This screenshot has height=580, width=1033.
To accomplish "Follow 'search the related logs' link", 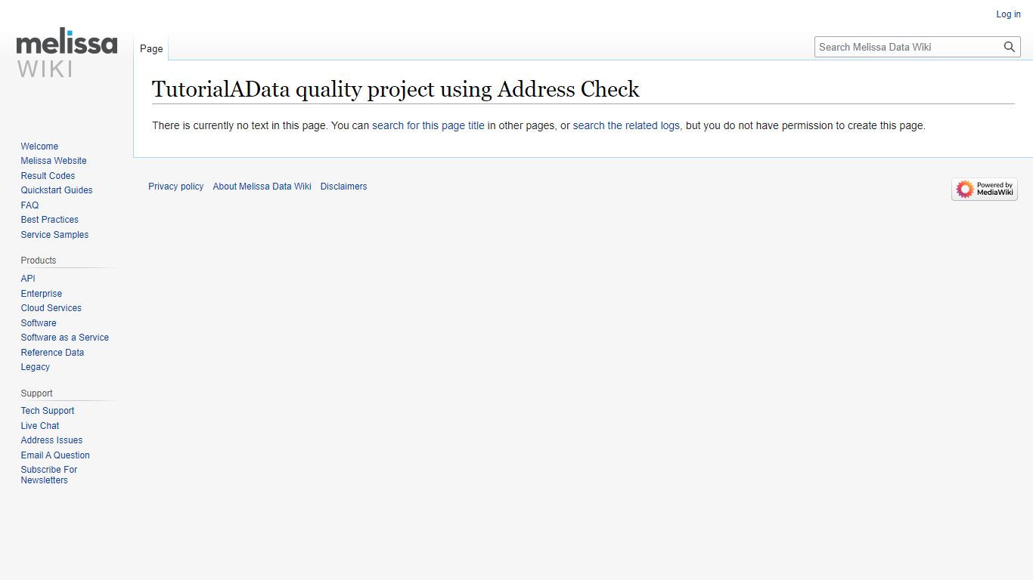I will (x=626, y=125).
